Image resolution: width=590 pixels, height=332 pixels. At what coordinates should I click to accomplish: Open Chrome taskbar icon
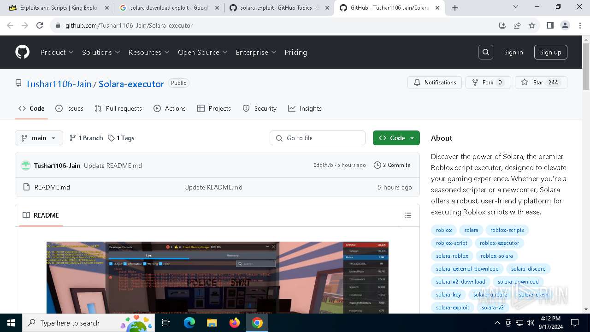(x=257, y=323)
